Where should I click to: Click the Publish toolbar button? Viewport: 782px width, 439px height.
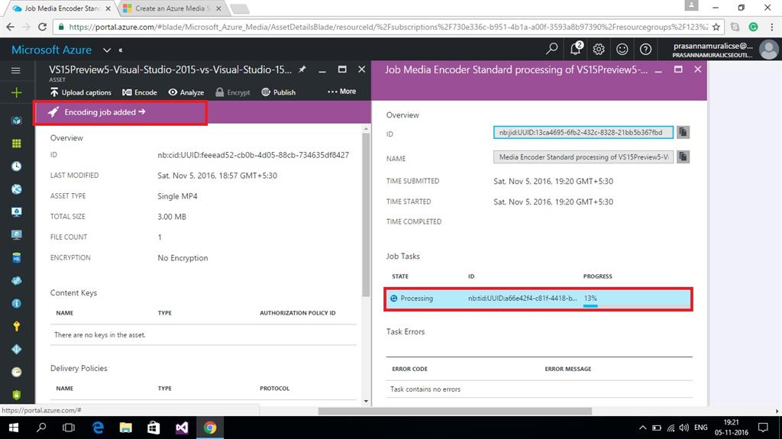click(278, 92)
